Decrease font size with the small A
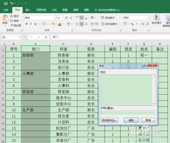 [71, 18]
